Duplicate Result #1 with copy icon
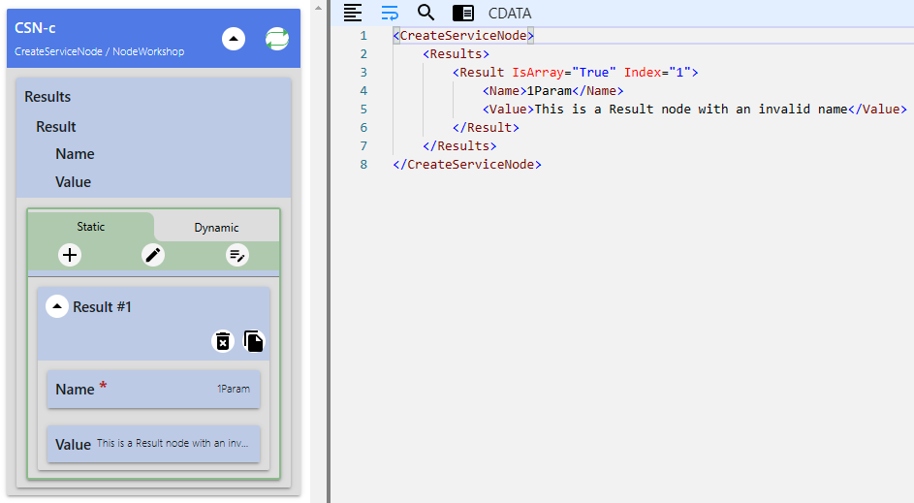This screenshot has height=503, width=914. point(254,341)
